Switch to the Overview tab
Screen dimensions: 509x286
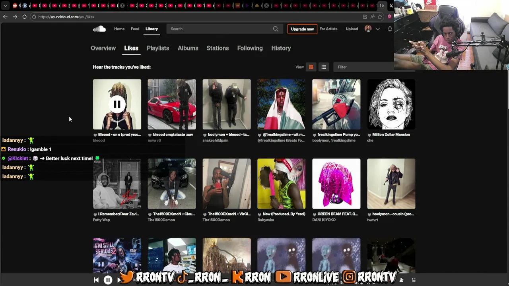click(x=103, y=48)
